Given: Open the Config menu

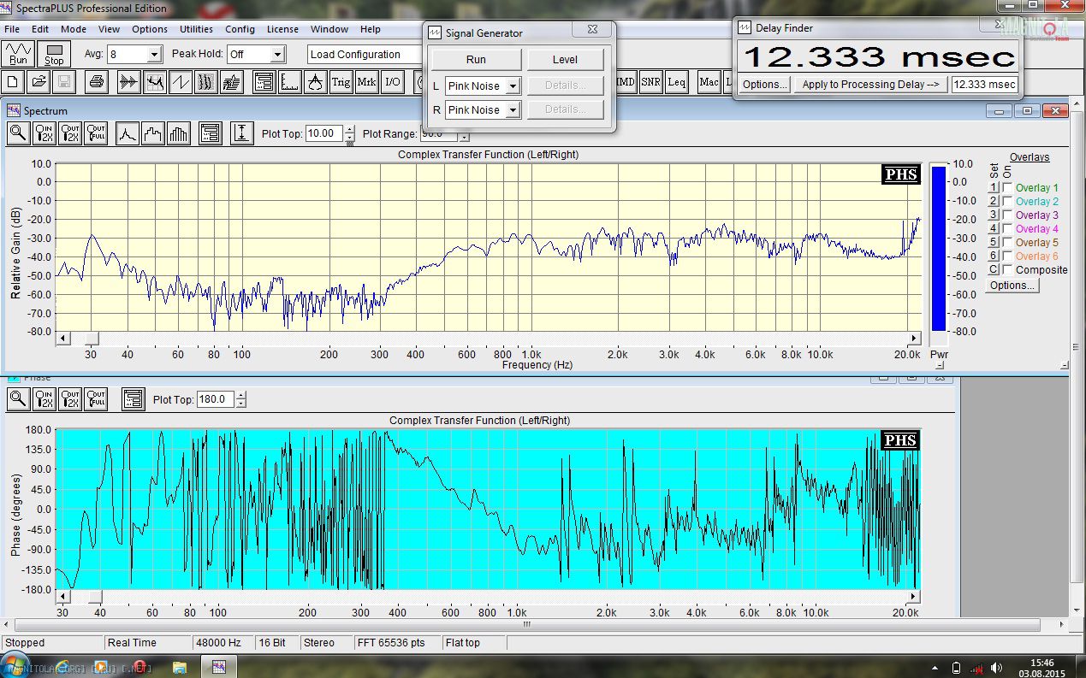Looking at the screenshot, I should [x=240, y=29].
